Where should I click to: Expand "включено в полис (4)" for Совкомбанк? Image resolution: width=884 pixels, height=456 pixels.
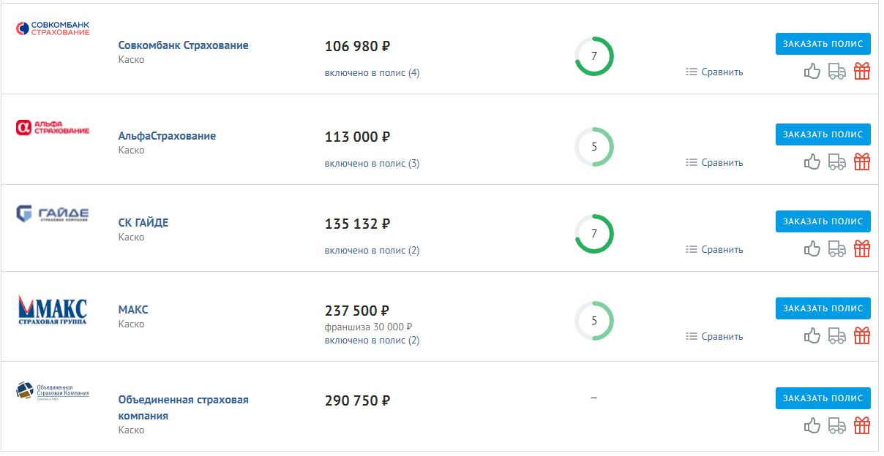point(372,73)
